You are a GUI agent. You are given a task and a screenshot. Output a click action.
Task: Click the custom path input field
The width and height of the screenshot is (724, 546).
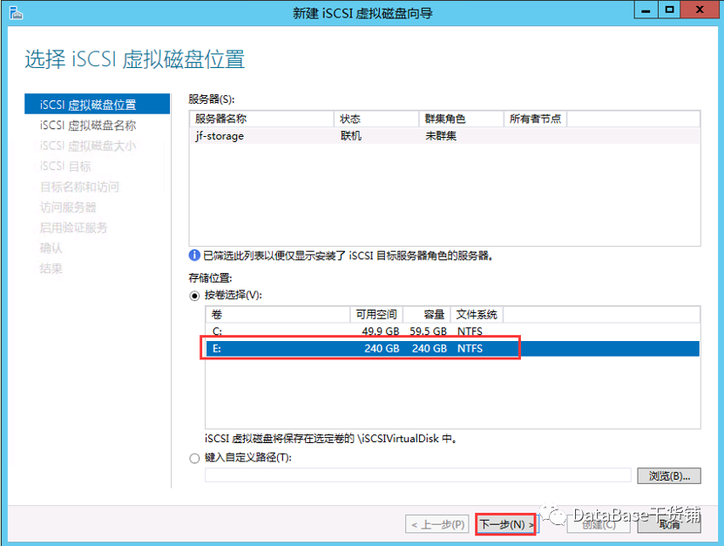coord(418,475)
